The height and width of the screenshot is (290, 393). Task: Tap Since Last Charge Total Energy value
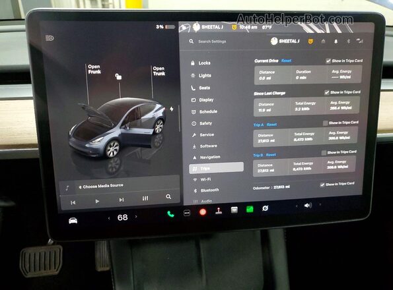coord(303,109)
